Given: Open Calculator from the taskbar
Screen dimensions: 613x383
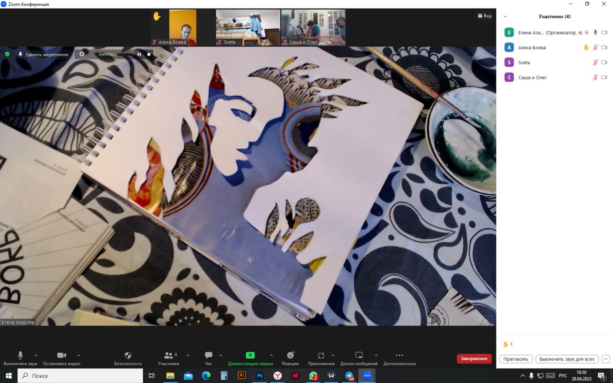Looking at the screenshot, I should click(224, 376).
